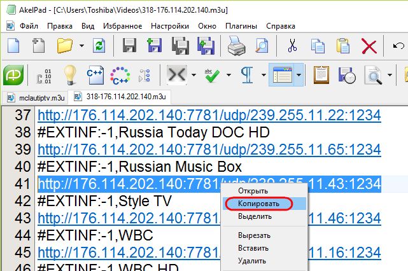Follow link on line 45 ending 11.16:1234

[x=129, y=253]
